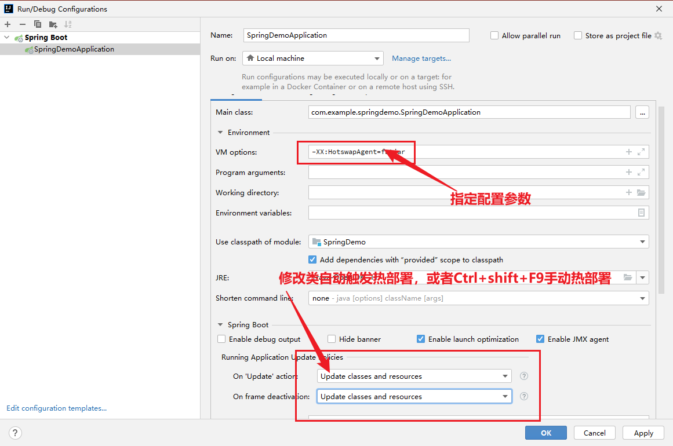Open the On frame deactivation dropdown

click(x=414, y=396)
